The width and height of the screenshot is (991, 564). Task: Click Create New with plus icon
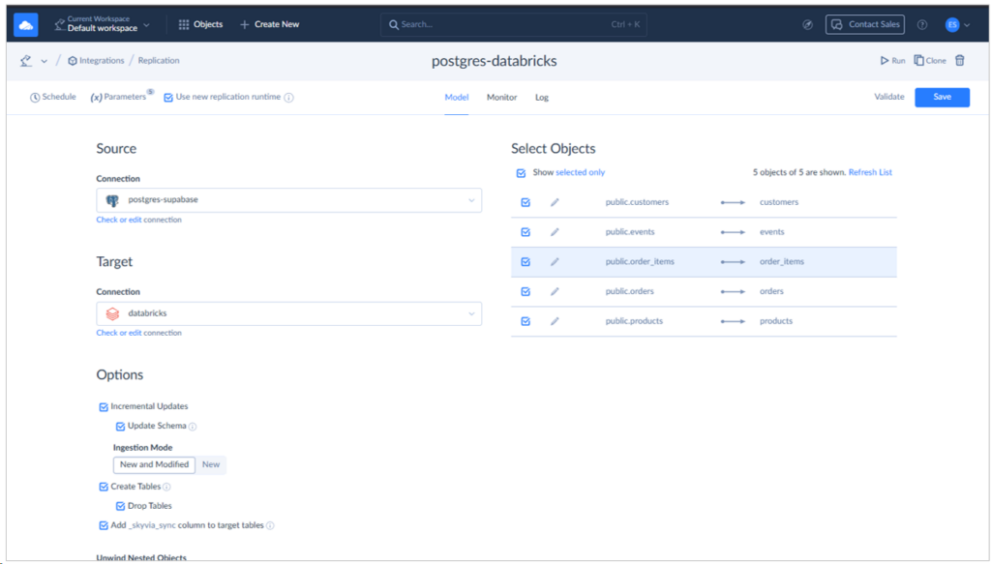click(x=269, y=24)
